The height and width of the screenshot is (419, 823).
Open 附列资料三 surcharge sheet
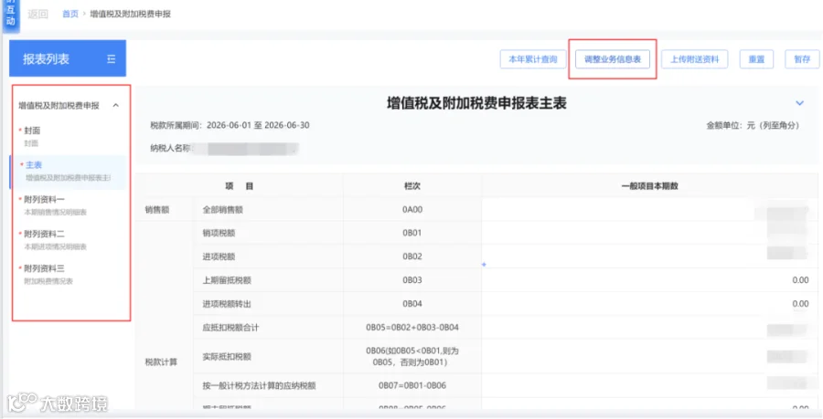tap(69, 275)
